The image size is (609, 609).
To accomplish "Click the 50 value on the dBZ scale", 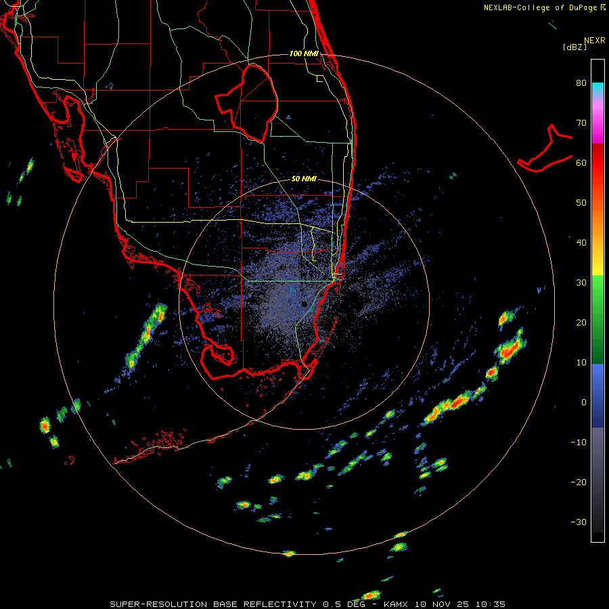I will pos(581,203).
